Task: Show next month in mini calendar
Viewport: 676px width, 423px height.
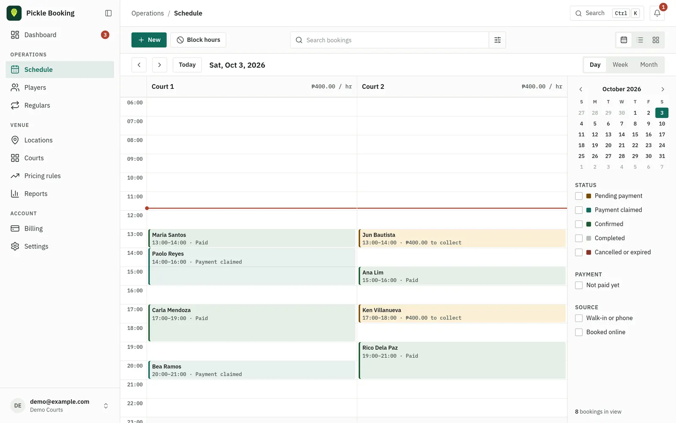Action: [x=662, y=89]
